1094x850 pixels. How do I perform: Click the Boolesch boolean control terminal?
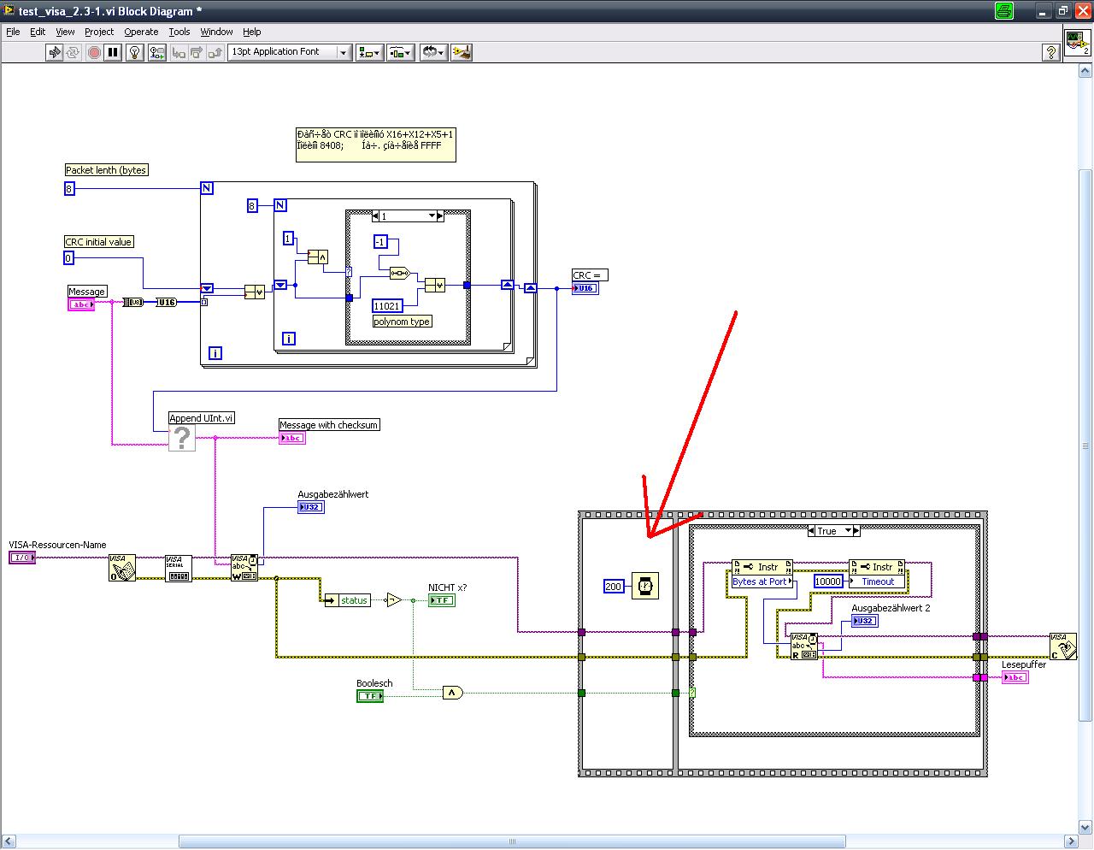(369, 696)
